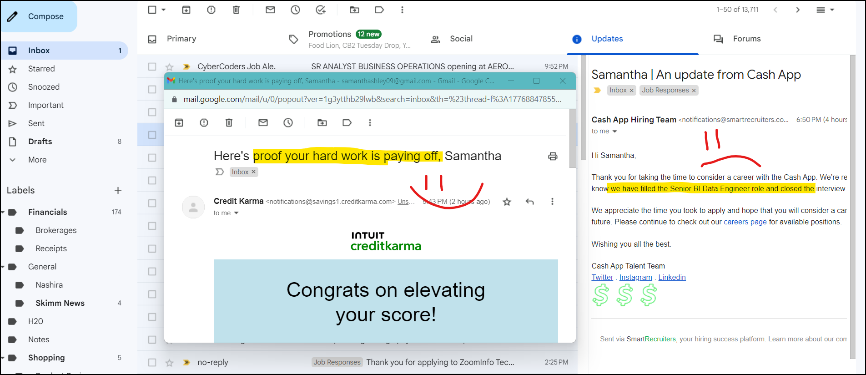Collapse the Financials label

(x=3, y=212)
